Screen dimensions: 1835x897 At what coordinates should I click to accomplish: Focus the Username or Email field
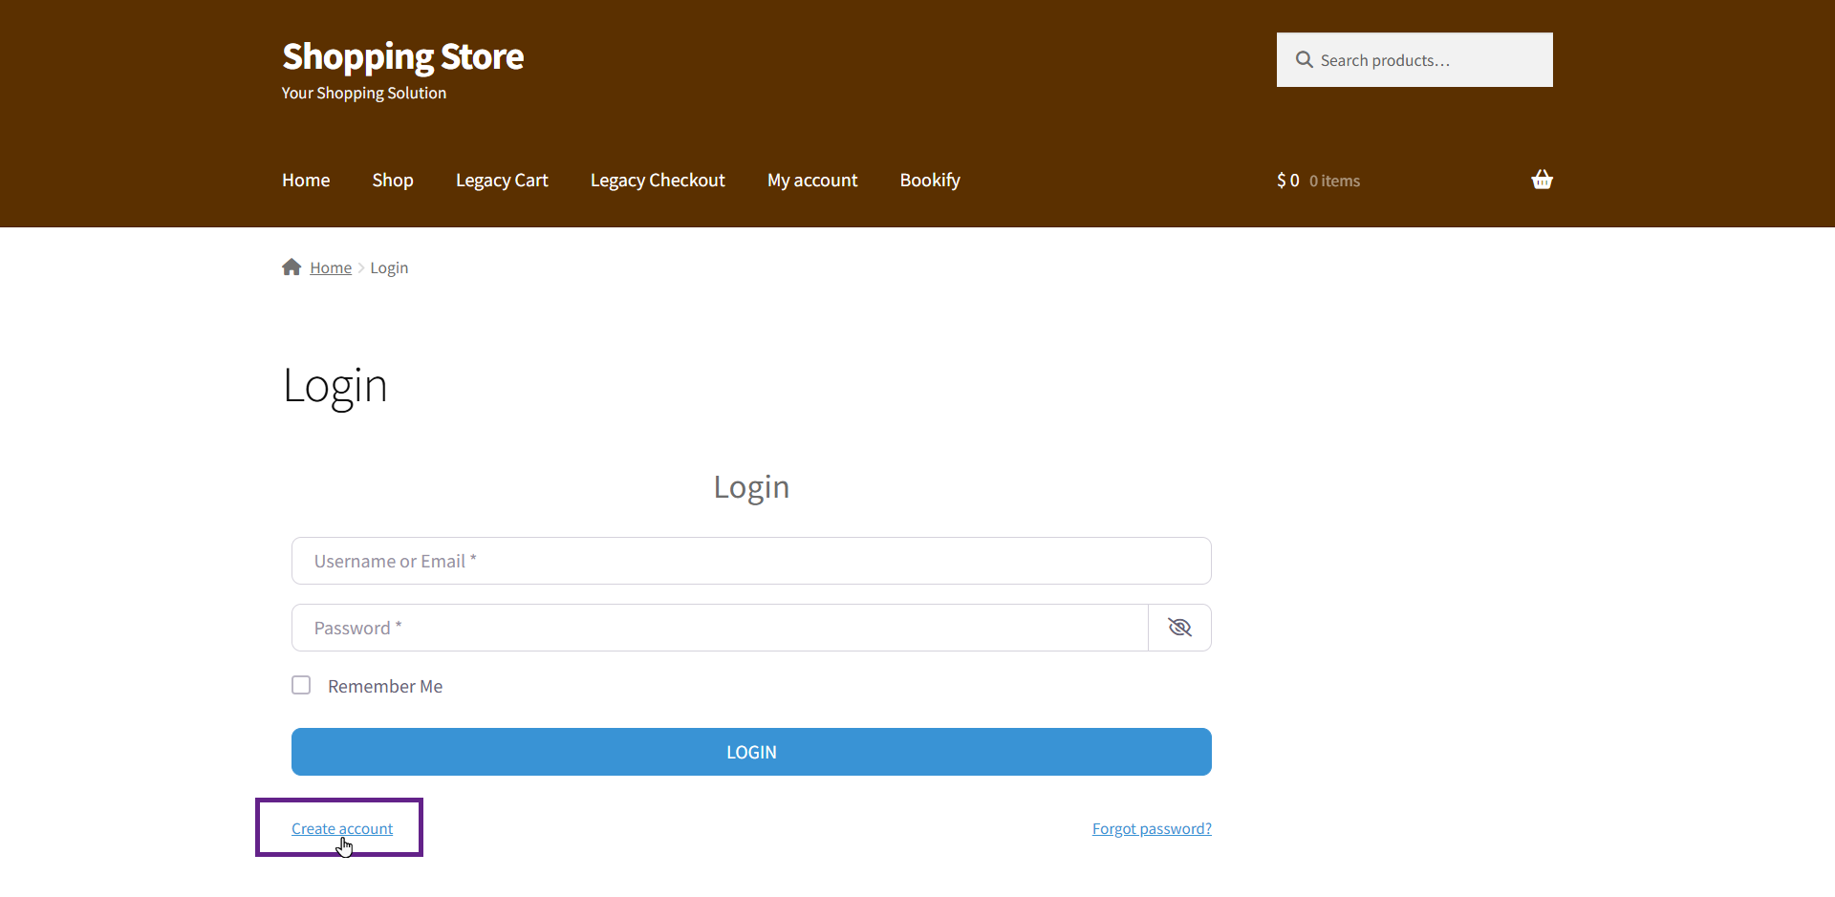coord(751,561)
